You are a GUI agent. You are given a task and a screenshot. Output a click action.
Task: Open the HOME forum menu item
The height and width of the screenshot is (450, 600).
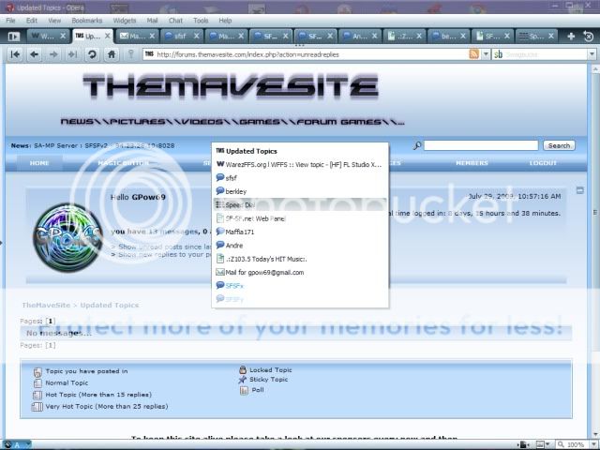coord(39,163)
